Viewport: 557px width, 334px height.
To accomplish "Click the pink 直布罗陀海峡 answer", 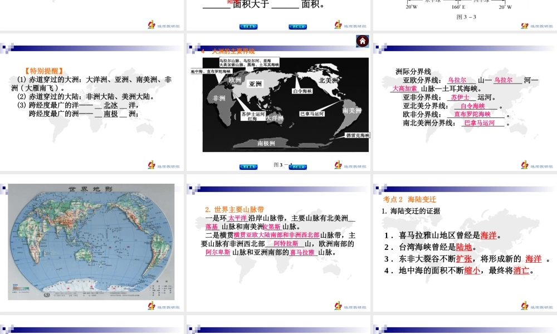I will [472, 114].
